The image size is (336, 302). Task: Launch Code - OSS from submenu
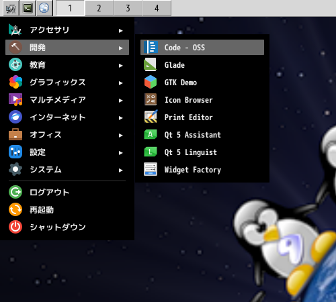202,47
